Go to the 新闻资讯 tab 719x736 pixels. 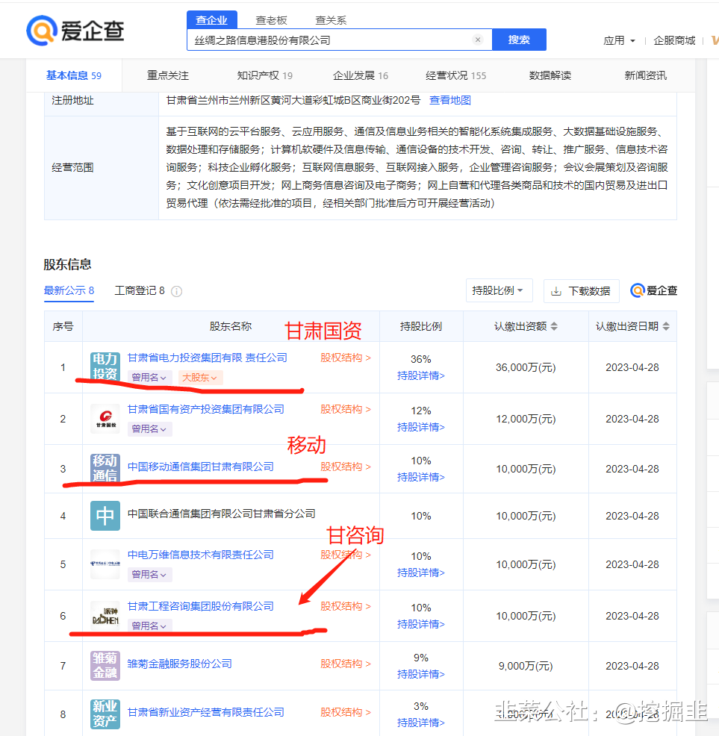[645, 75]
